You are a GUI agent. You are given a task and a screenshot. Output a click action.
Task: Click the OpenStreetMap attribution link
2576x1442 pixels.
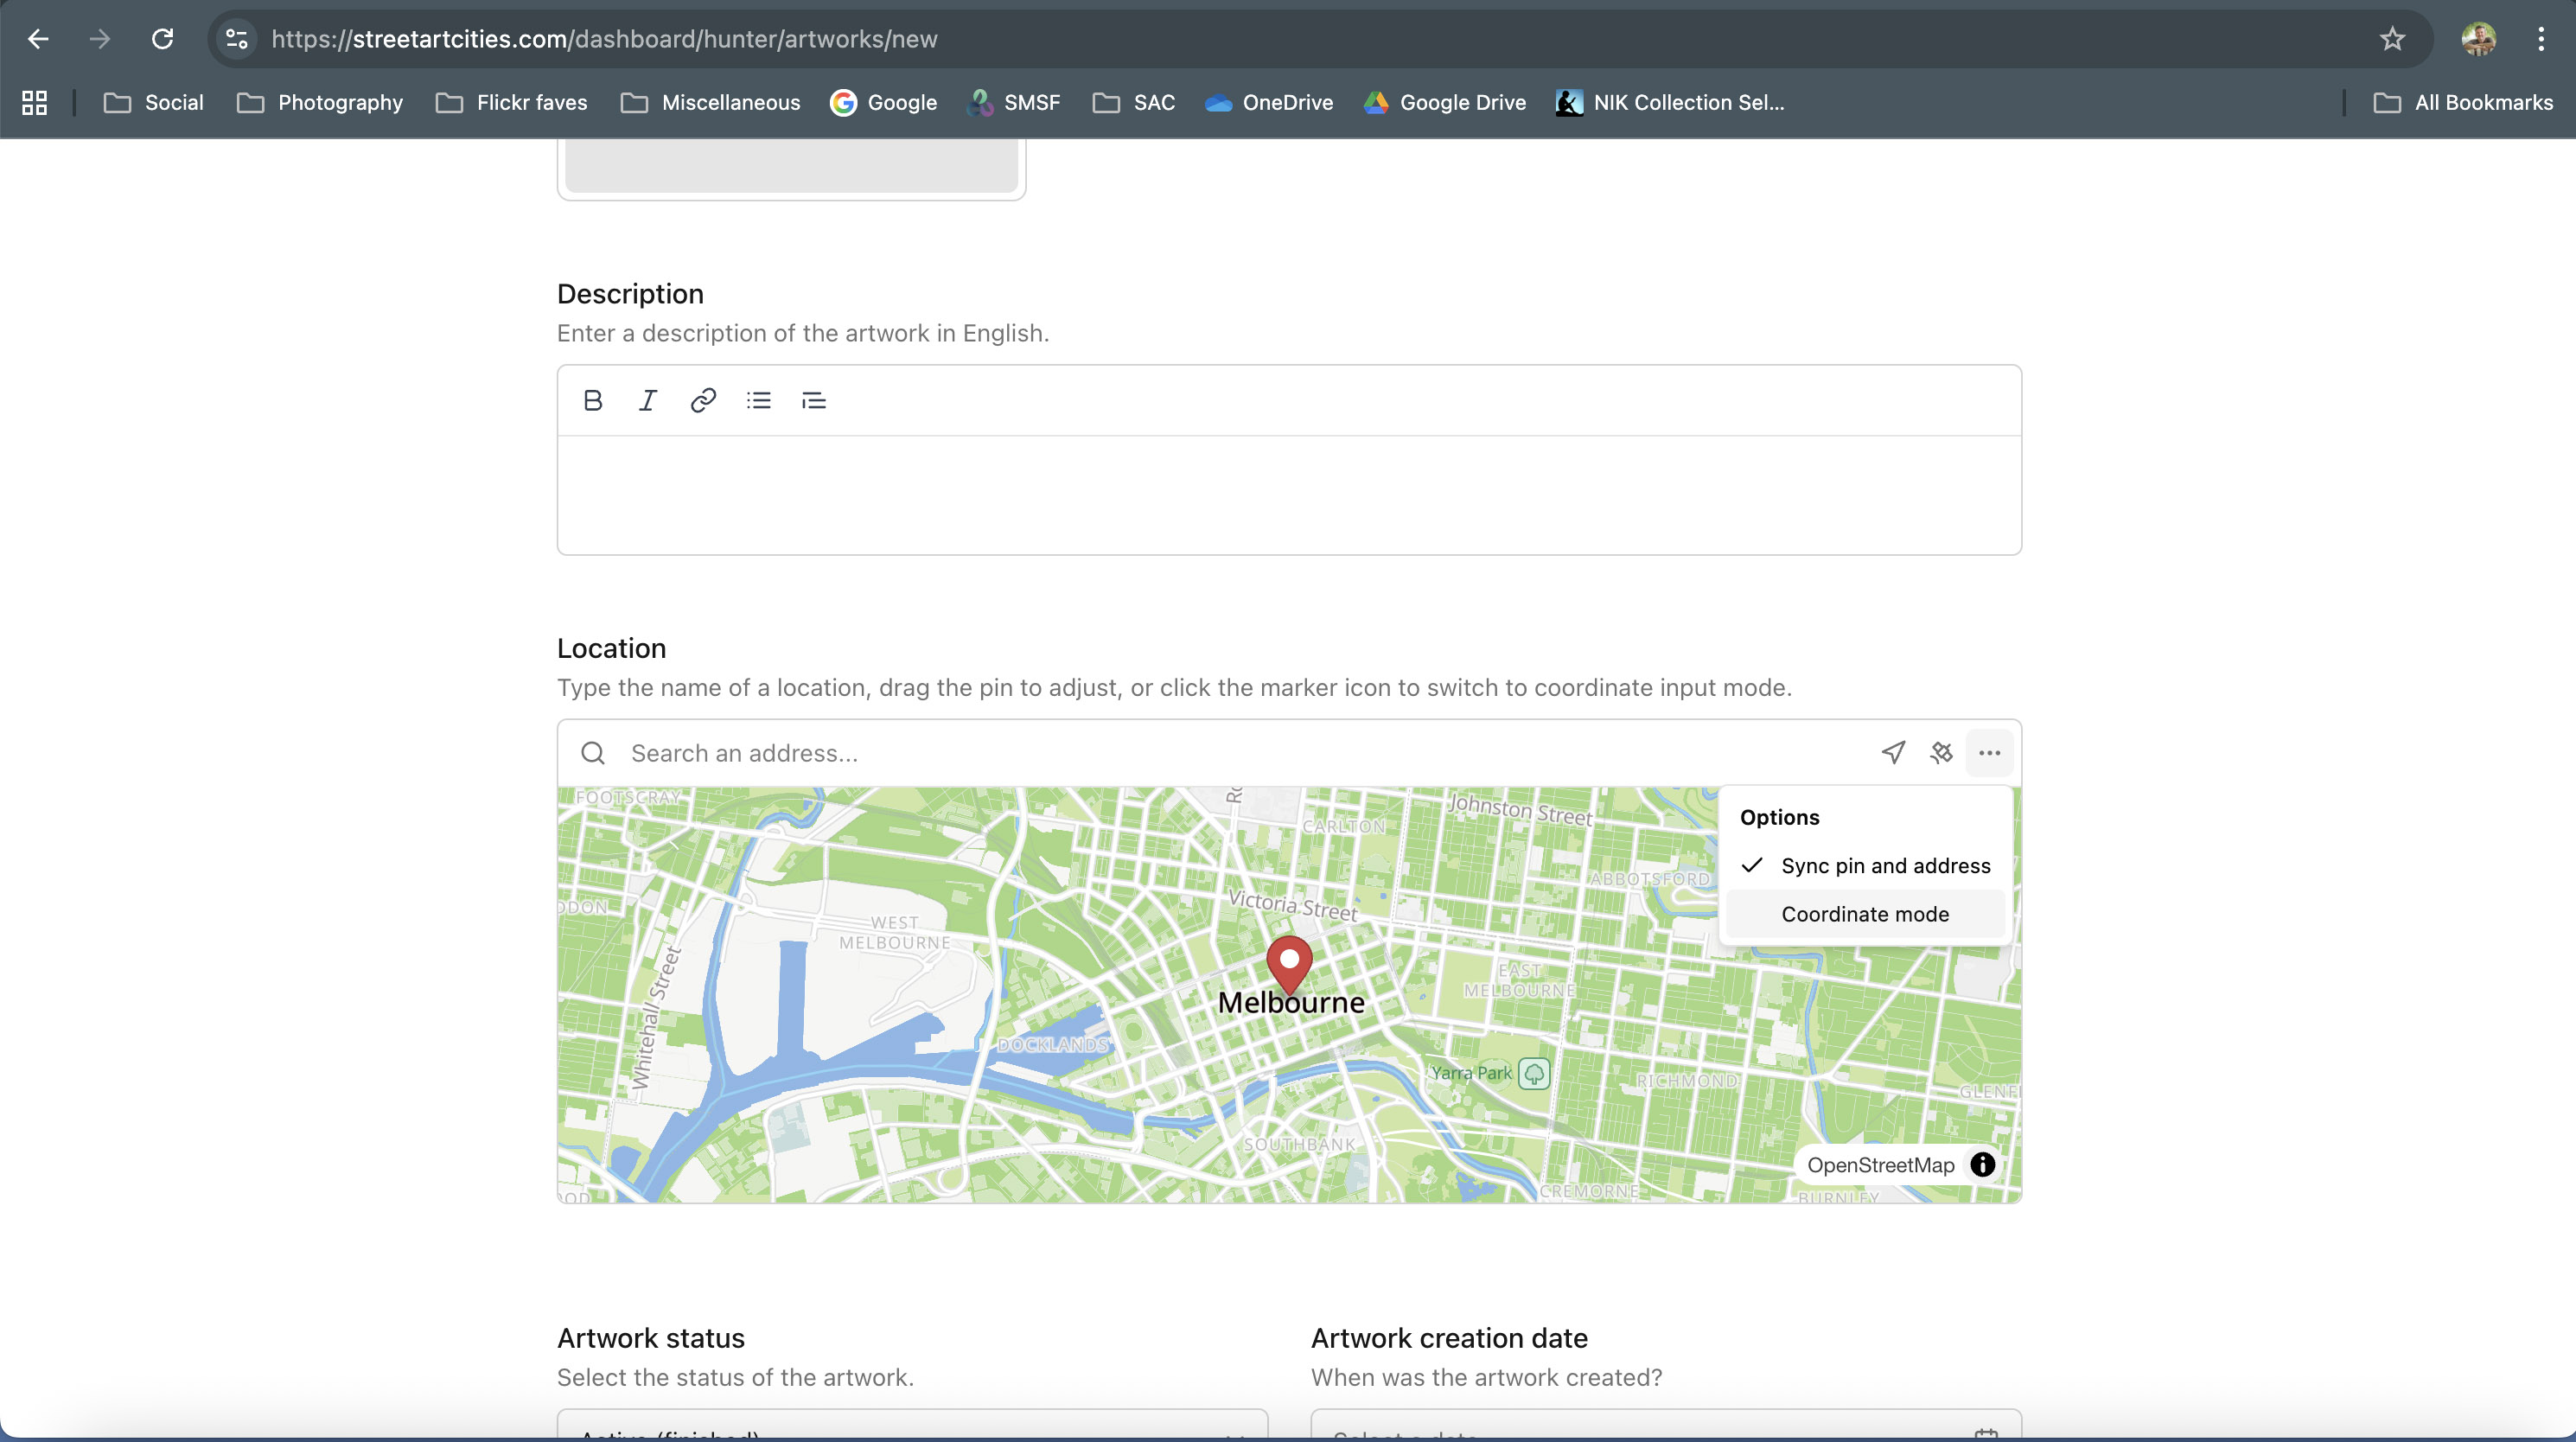click(1880, 1165)
